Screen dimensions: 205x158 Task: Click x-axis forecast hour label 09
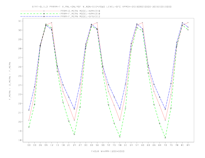[x=46, y=145]
